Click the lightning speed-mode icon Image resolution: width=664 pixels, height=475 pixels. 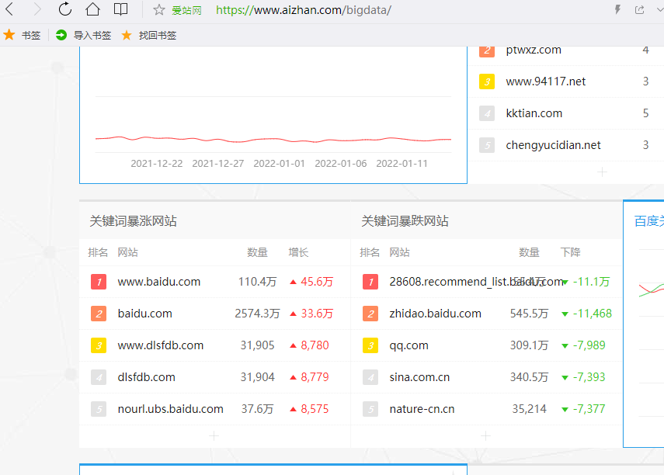tap(617, 10)
